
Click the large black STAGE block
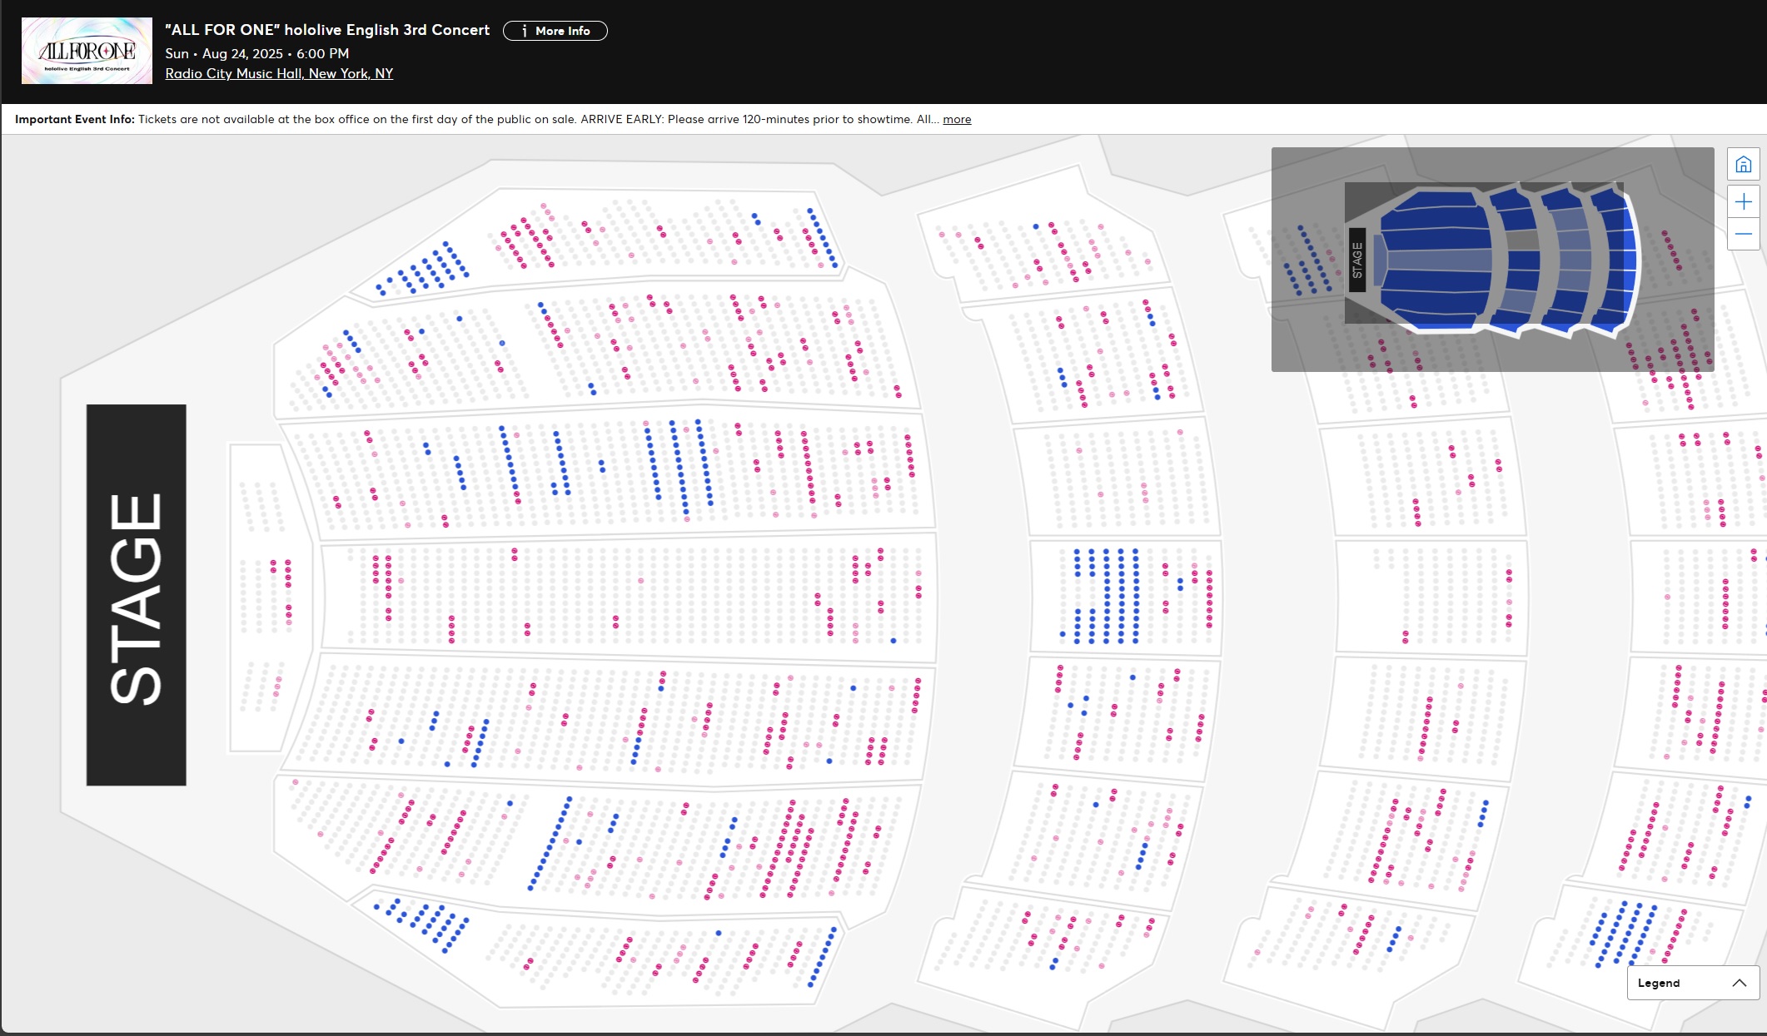[x=137, y=595]
